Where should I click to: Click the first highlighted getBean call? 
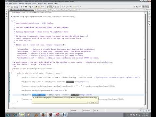70,82
